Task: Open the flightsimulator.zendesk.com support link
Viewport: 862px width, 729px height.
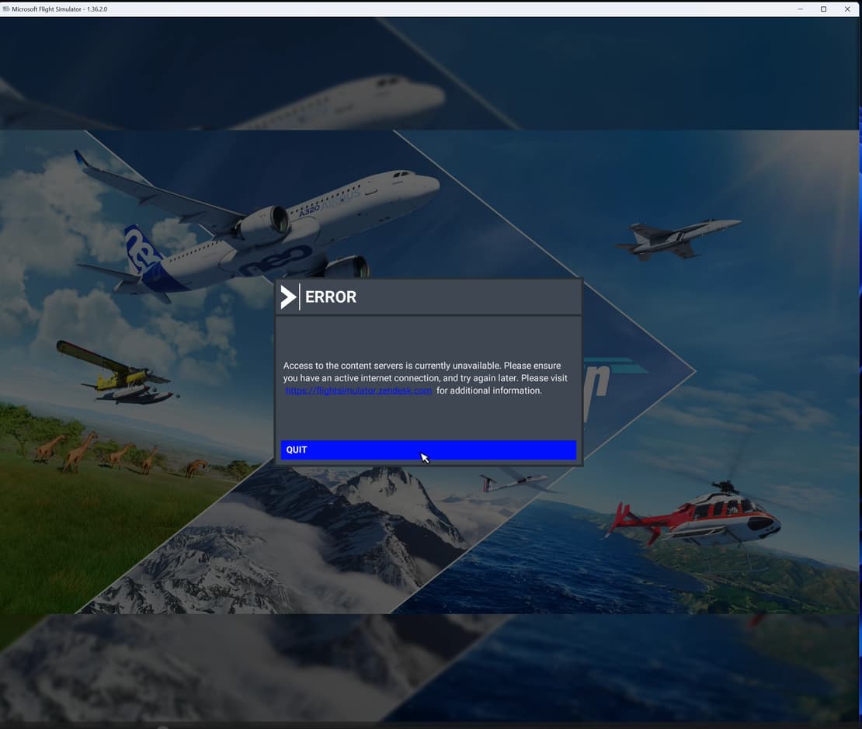Action: pos(359,391)
